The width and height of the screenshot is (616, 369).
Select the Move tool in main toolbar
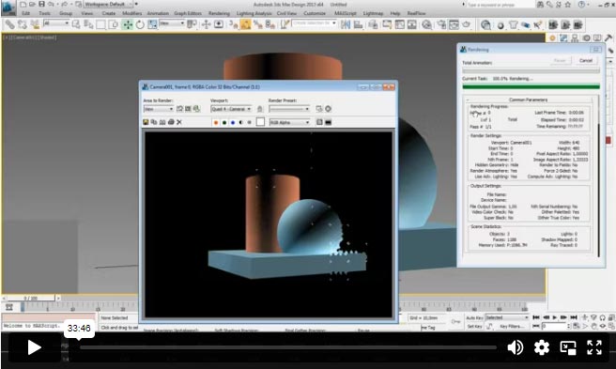[x=128, y=24]
